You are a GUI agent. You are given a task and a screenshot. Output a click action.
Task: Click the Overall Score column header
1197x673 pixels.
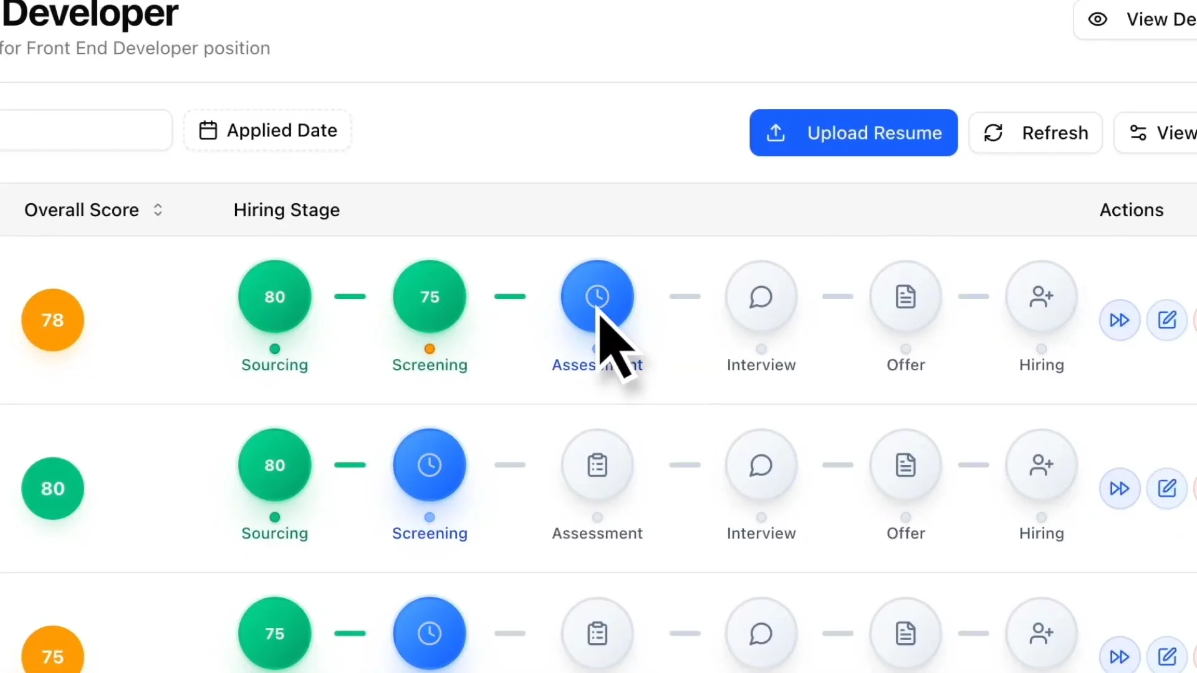coord(81,210)
